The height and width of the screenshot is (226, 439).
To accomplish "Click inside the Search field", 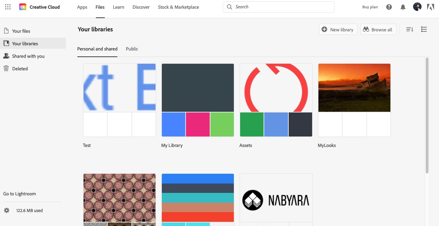I will [x=278, y=7].
